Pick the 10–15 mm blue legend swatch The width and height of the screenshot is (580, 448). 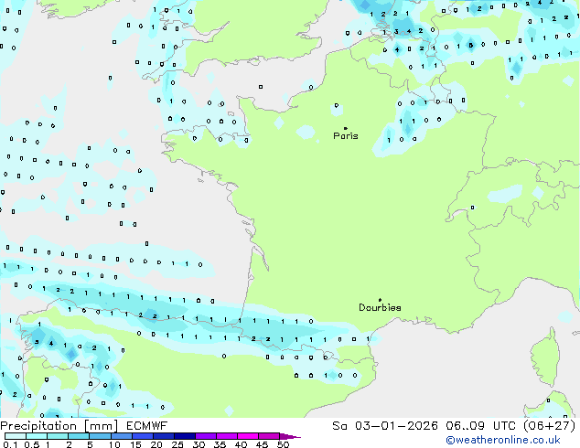121,436
